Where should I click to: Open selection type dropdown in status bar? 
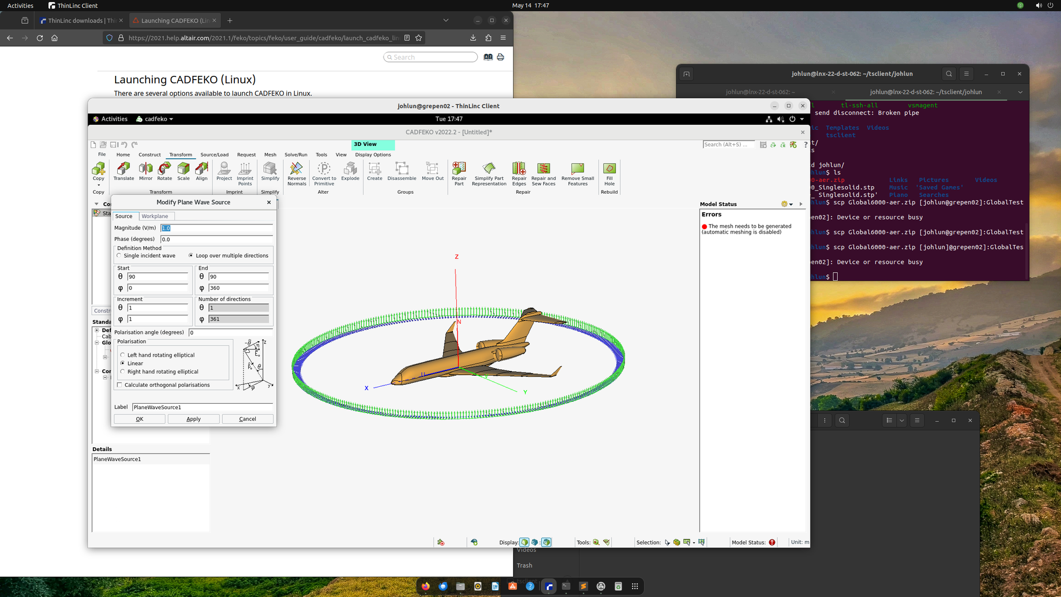694,543
